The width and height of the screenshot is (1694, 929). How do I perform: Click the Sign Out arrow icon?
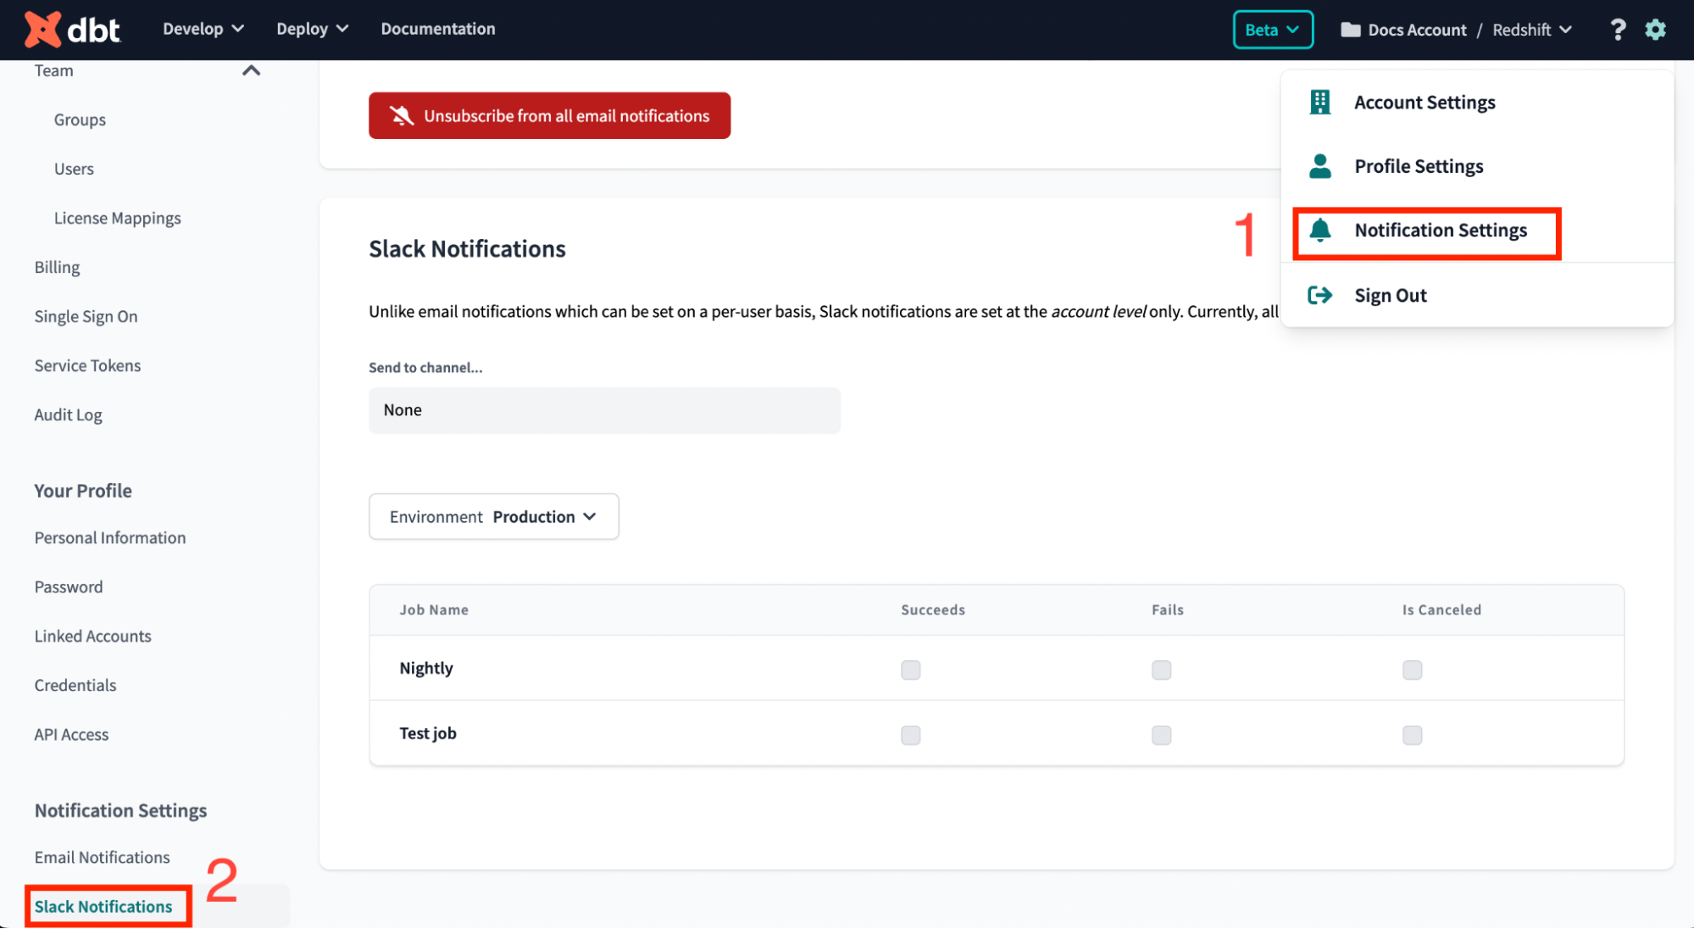click(x=1319, y=295)
